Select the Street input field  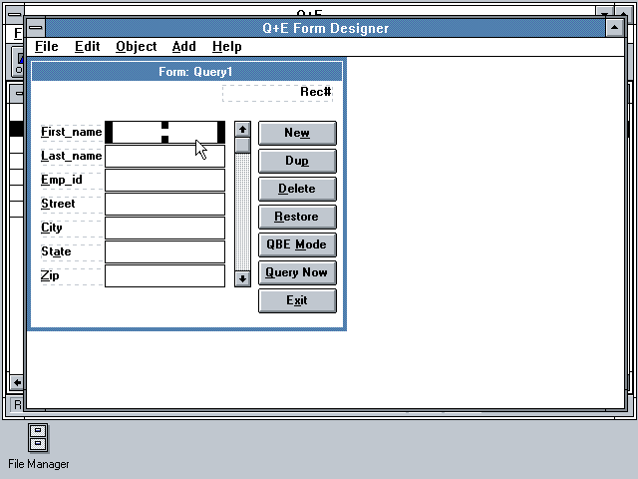[x=164, y=204]
